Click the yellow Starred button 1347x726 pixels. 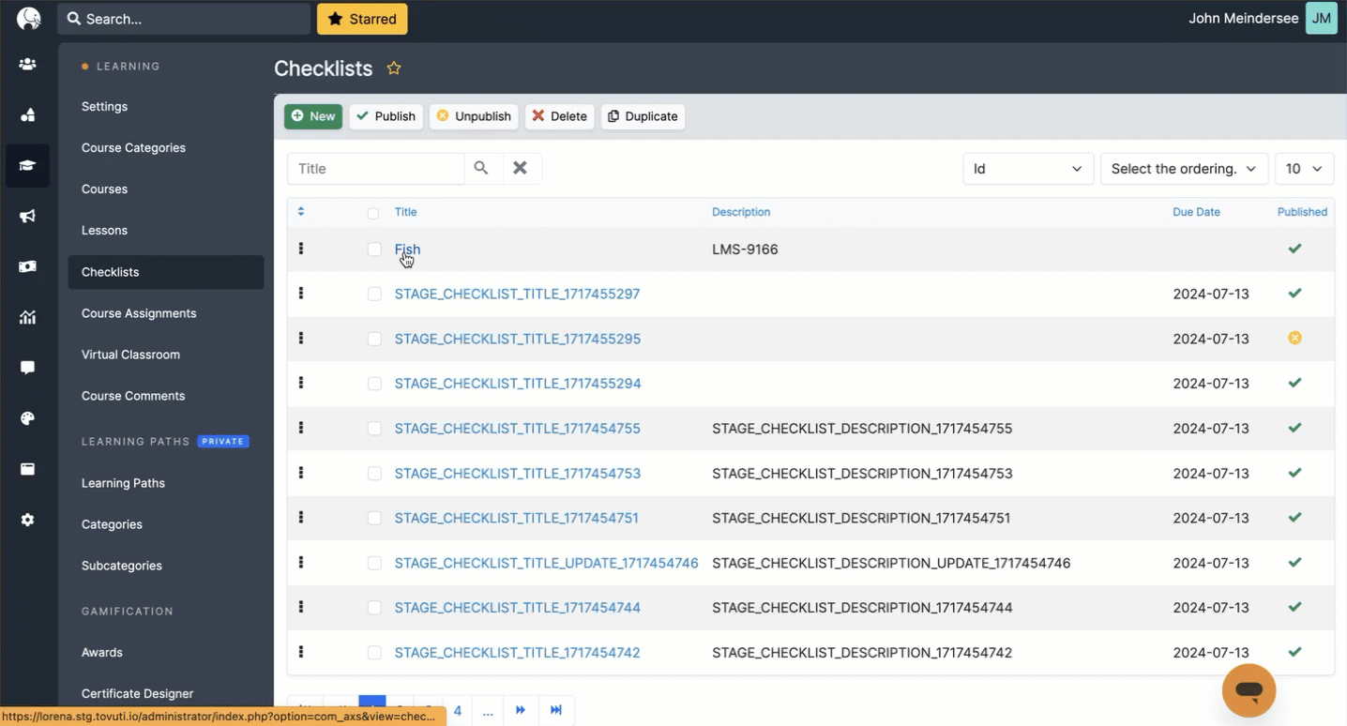[362, 19]
